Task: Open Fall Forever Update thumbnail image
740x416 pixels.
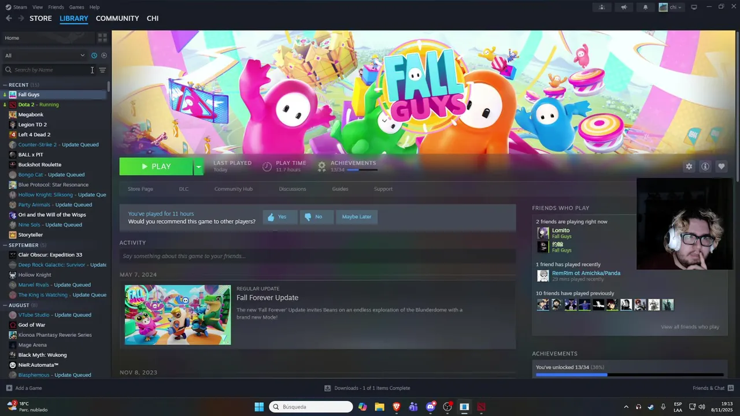Action: [178, 315]
